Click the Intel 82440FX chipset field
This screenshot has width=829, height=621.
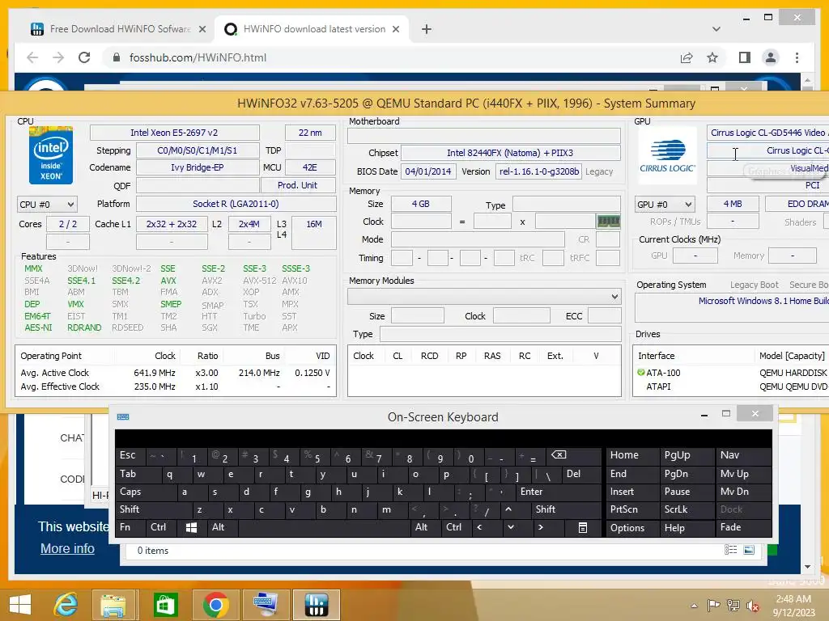click(510, 153)
